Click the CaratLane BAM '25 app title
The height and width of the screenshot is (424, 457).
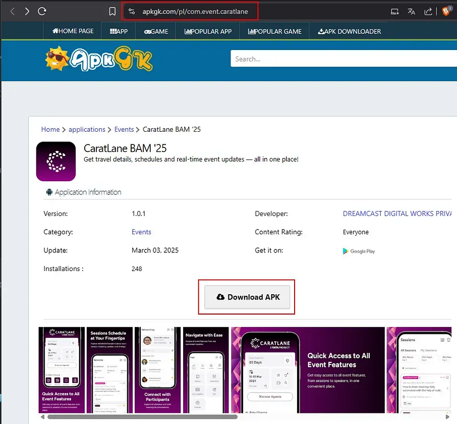[125, 148]
